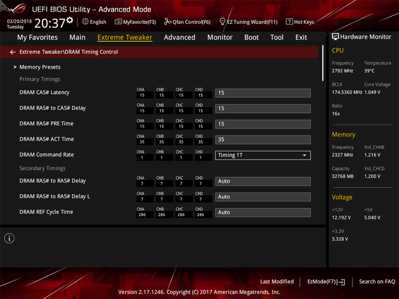399x299 pixels.
Task: Select DRAM RAS# ACT Time value field
Action: (263, 140)
